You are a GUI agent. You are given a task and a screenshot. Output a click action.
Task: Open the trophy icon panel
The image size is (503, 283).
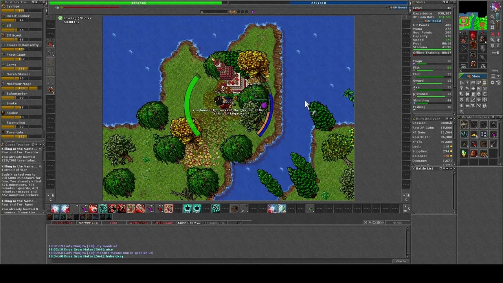pos(462,88)
